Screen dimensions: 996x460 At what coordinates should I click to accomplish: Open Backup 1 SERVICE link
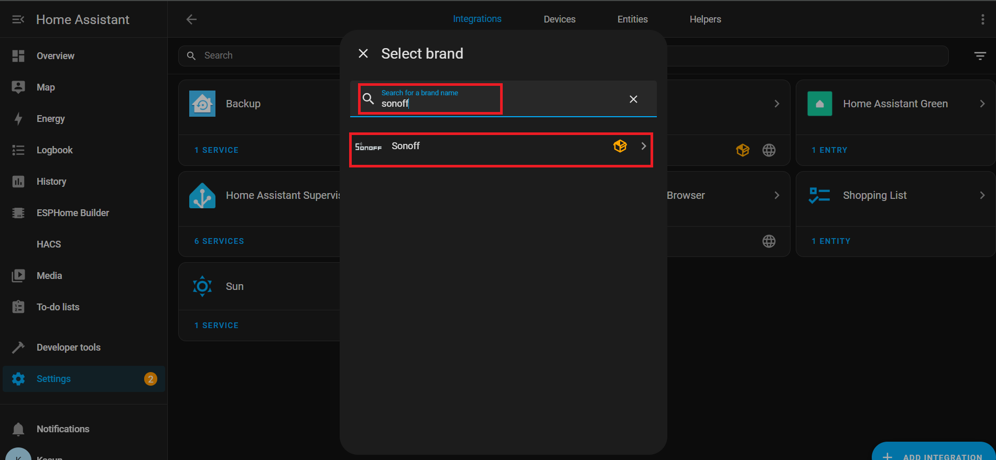click(x=216, y=150)
